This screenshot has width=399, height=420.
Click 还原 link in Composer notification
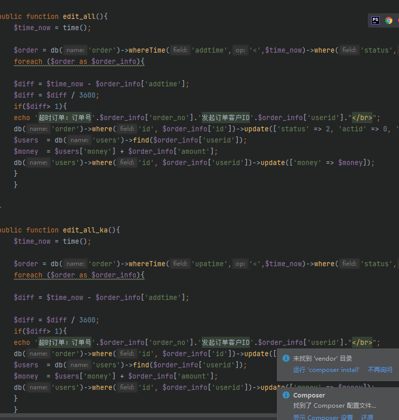click(x=367, y=417)
